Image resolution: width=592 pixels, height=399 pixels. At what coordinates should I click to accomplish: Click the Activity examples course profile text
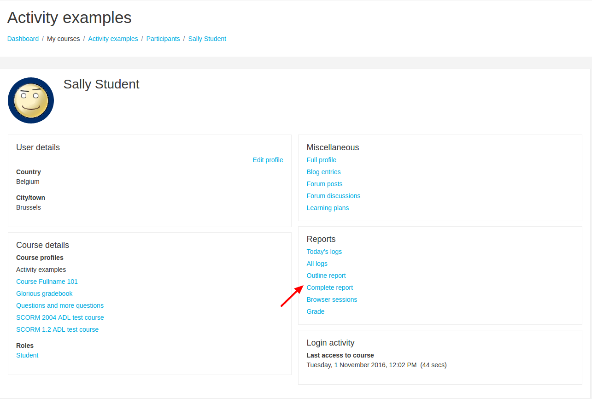point(41,270)
